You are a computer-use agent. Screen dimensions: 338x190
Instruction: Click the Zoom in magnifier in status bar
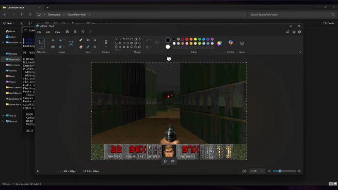[x=299, y=171]
